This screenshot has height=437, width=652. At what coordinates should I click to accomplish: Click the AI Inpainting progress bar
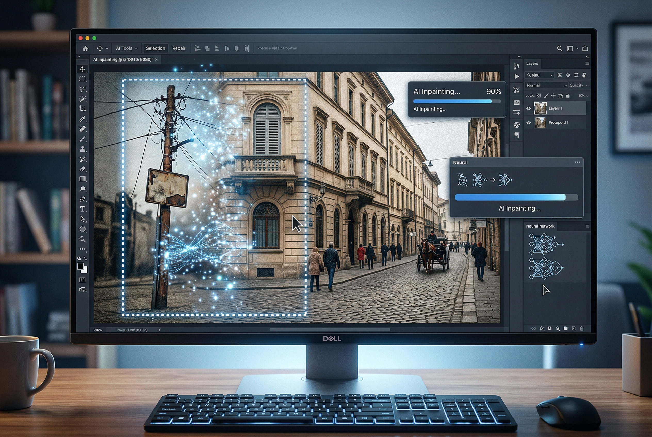454,102
